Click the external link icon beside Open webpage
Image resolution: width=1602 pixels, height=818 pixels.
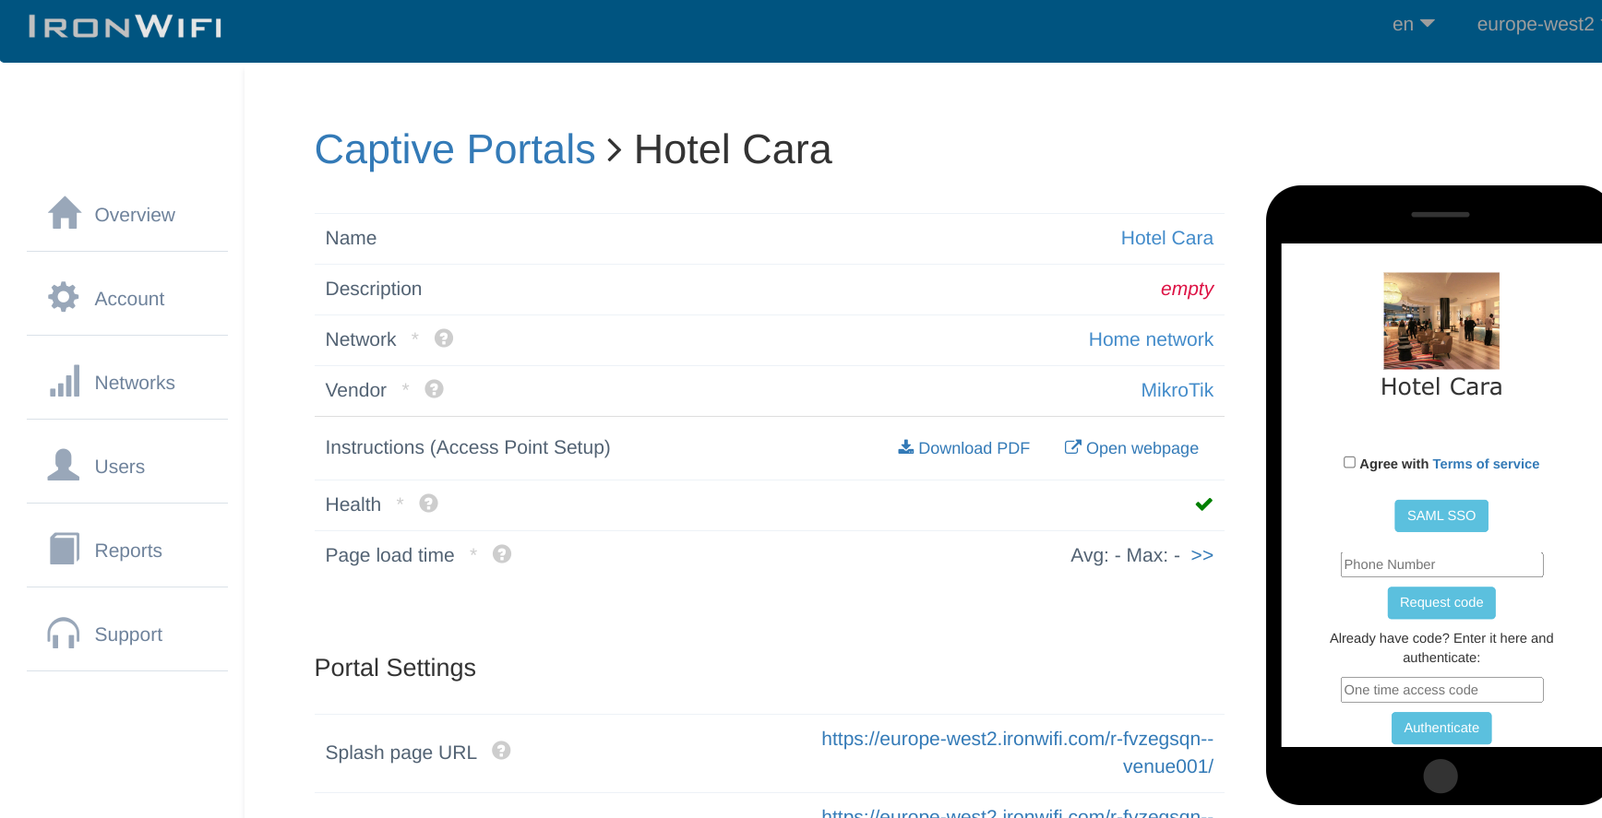(1072, 447)
